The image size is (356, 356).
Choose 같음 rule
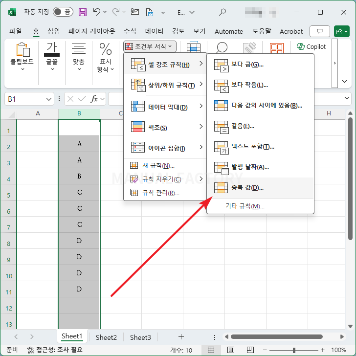260,126
